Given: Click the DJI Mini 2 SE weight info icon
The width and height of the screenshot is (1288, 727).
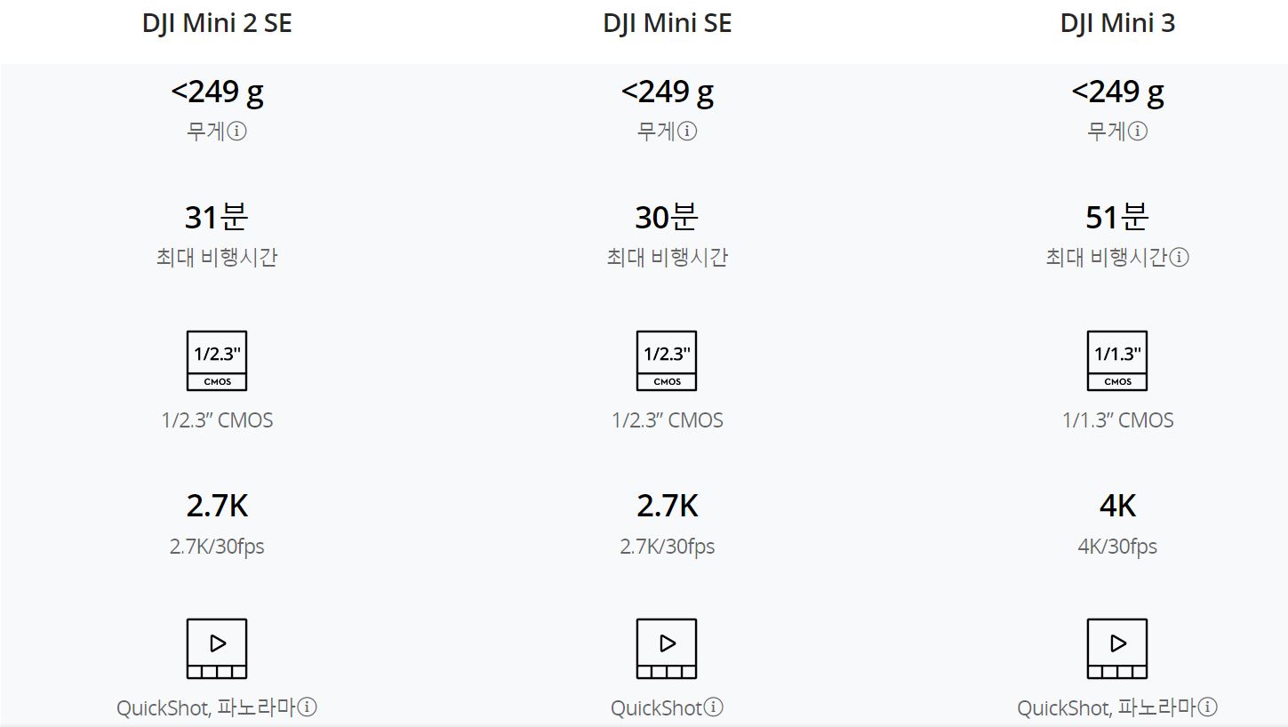Looking at the screenshot, I should (x=236, y=132).
